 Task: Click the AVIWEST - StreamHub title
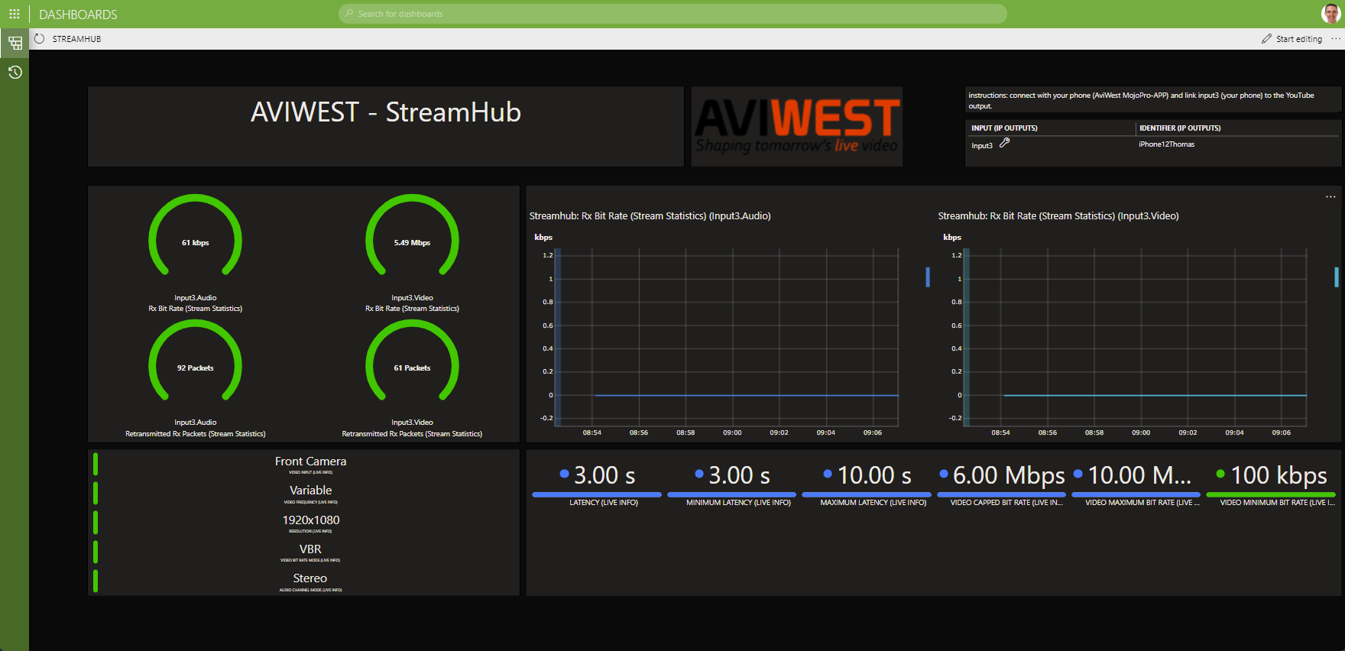point(386,112)
